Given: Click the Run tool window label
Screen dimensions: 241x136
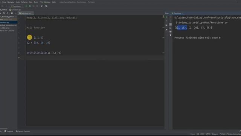Looking at the screenshot, I should point(167,13).
